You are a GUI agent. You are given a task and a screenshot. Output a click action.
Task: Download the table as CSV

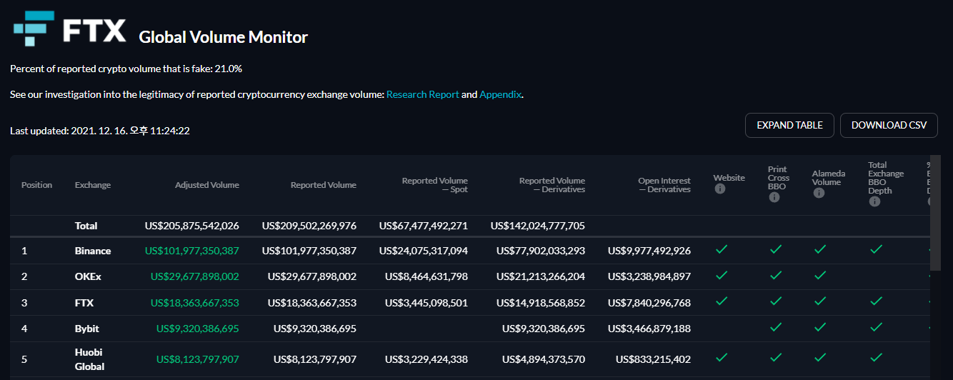click(x=889, y=125)
